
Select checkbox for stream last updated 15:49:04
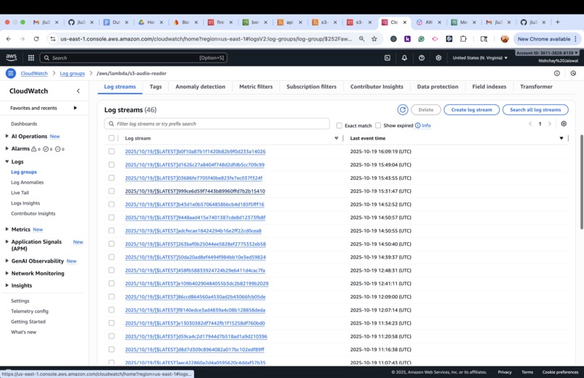[112, 164]
